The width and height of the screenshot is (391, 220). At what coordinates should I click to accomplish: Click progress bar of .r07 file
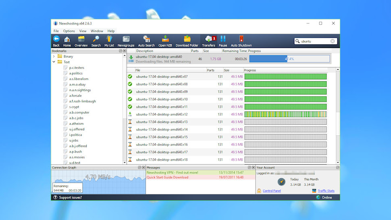[285, 77]
